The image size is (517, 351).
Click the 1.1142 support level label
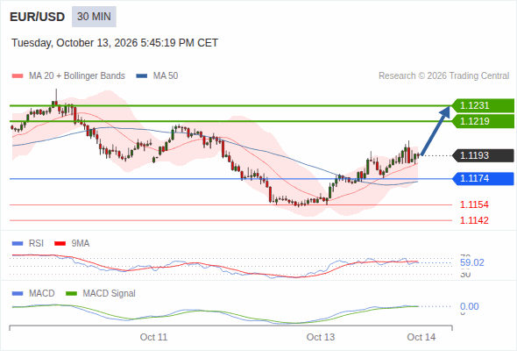point(474,220)
